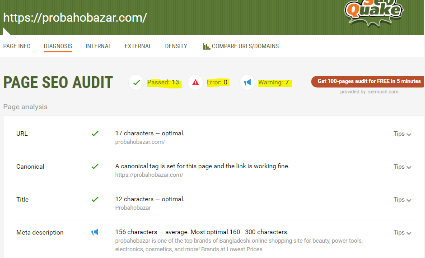425x258 pixels.
Task: Open the Density tab
Action: (x=176, y=46)
